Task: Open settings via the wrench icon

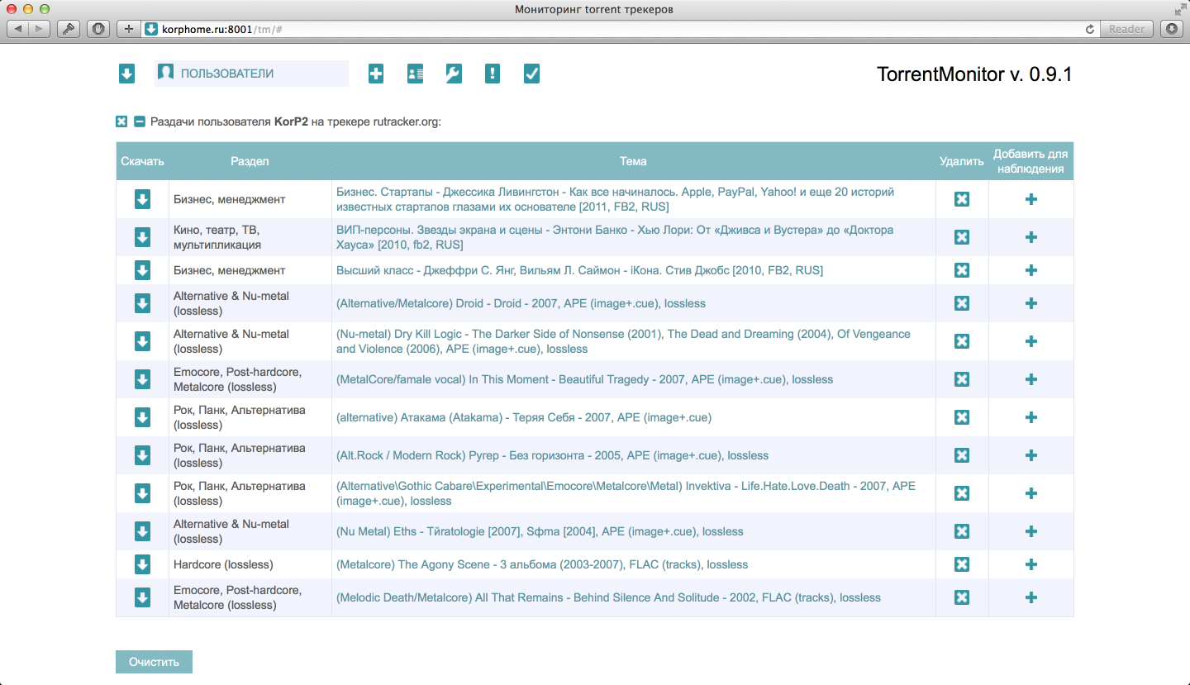Action: point(453,74)
